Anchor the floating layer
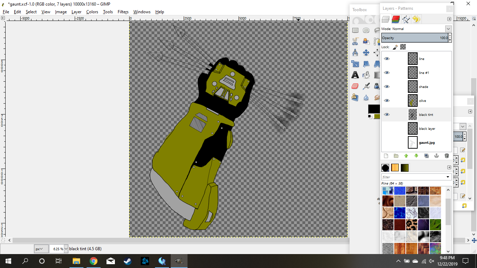The width and height of the screenshot is (477, 268). click(x=436, y=156)
